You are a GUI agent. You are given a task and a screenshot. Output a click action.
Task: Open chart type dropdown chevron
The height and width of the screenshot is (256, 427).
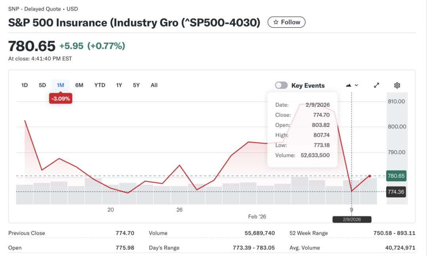357,86
